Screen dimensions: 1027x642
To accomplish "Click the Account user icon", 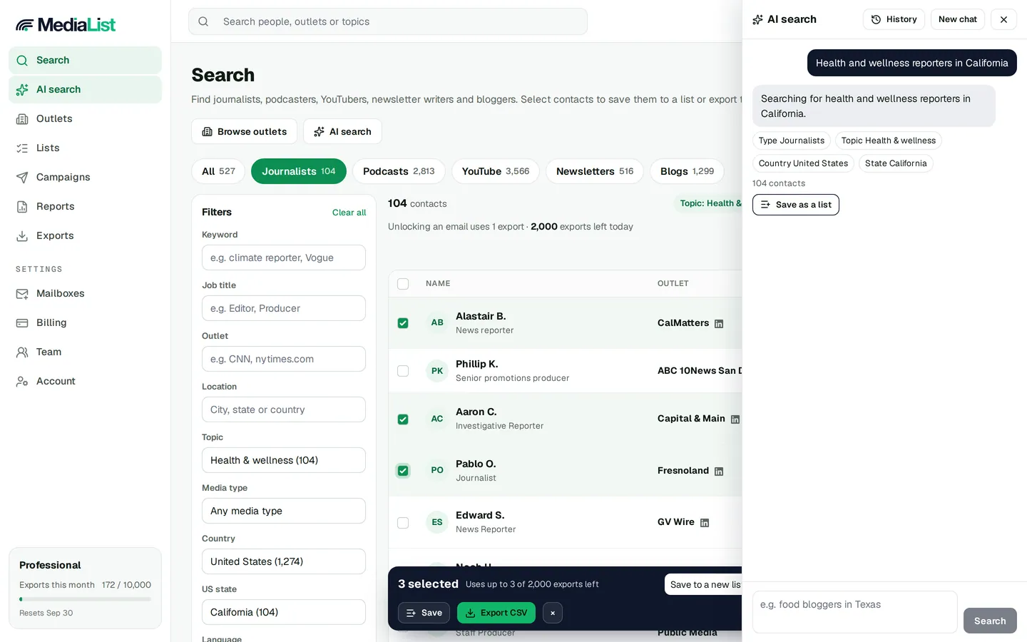I will pyautogui.click(x=22, y=381).
